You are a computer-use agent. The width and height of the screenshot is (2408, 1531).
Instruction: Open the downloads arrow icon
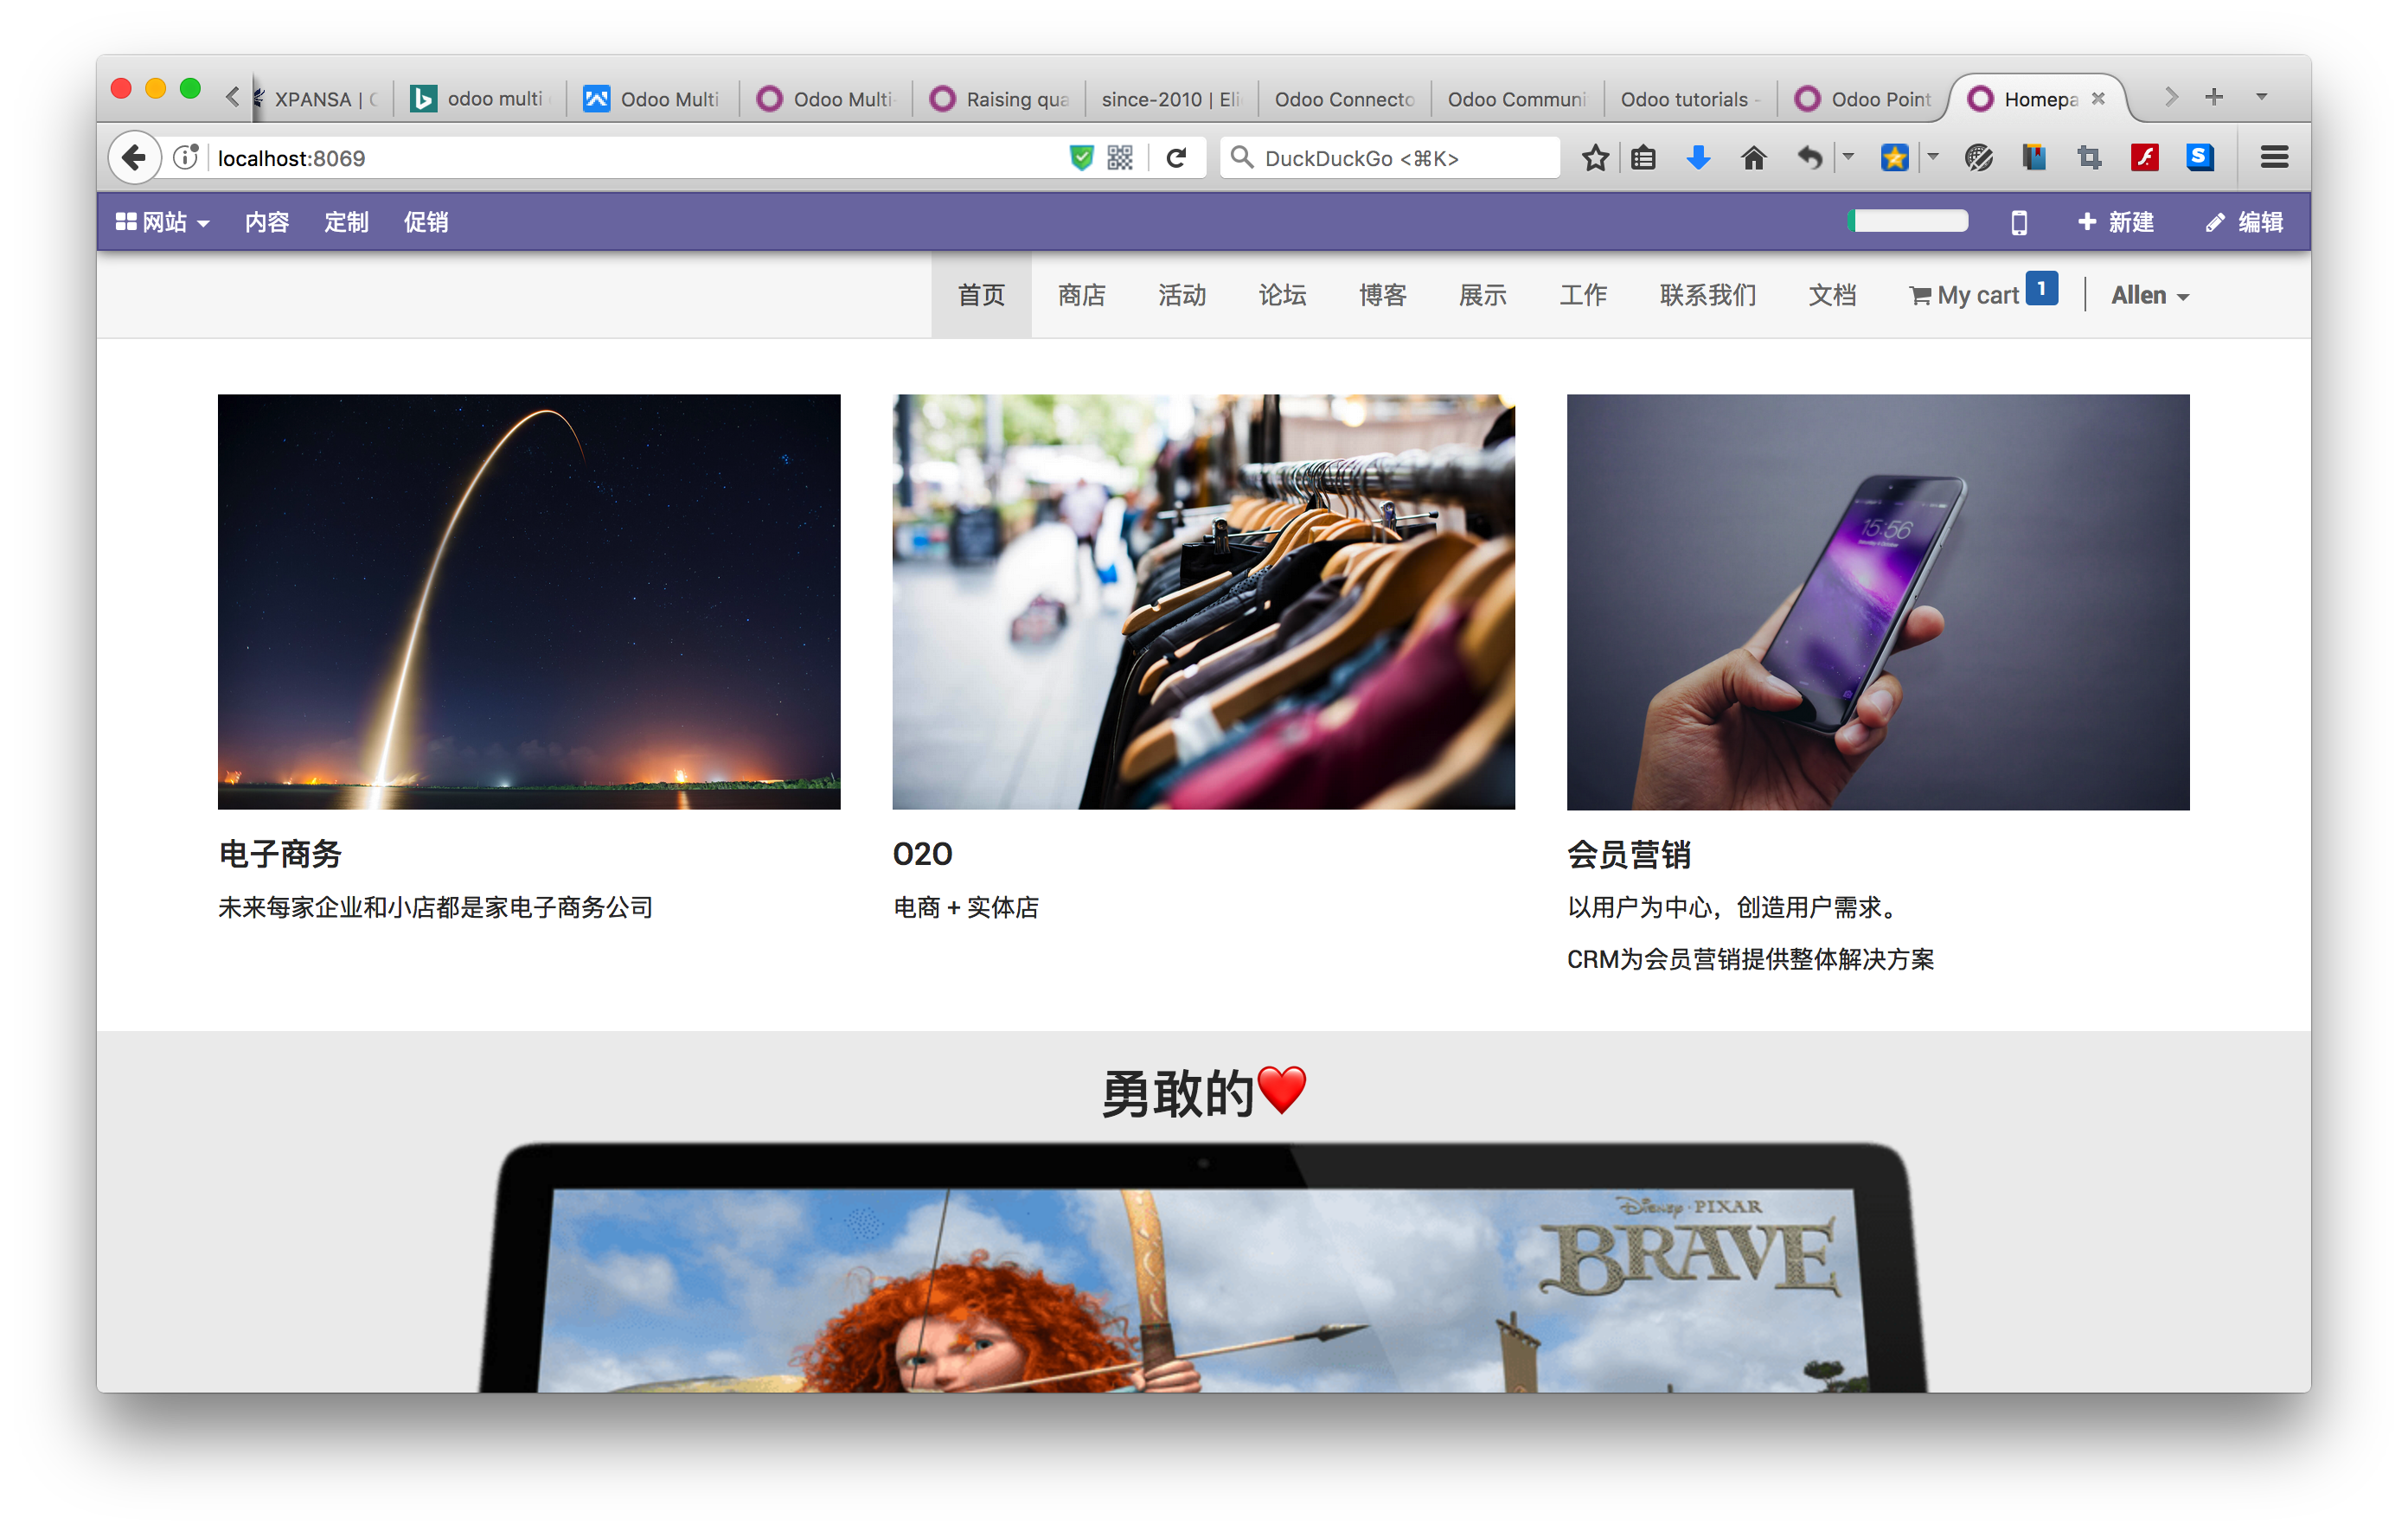1698,158
